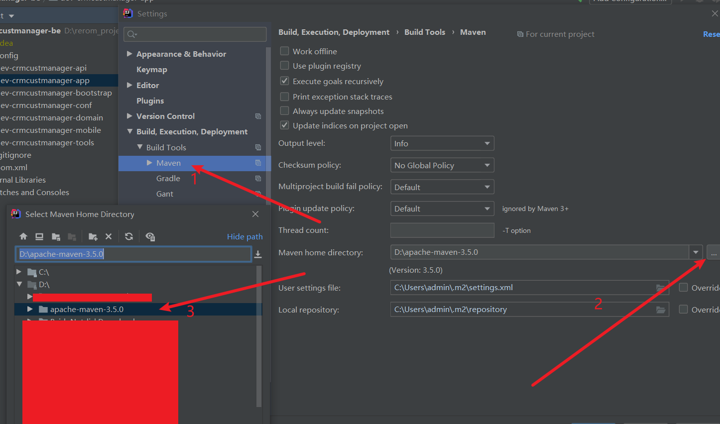
Task: Uncheck Update indices on project open
Action: [x=284, y=125]
